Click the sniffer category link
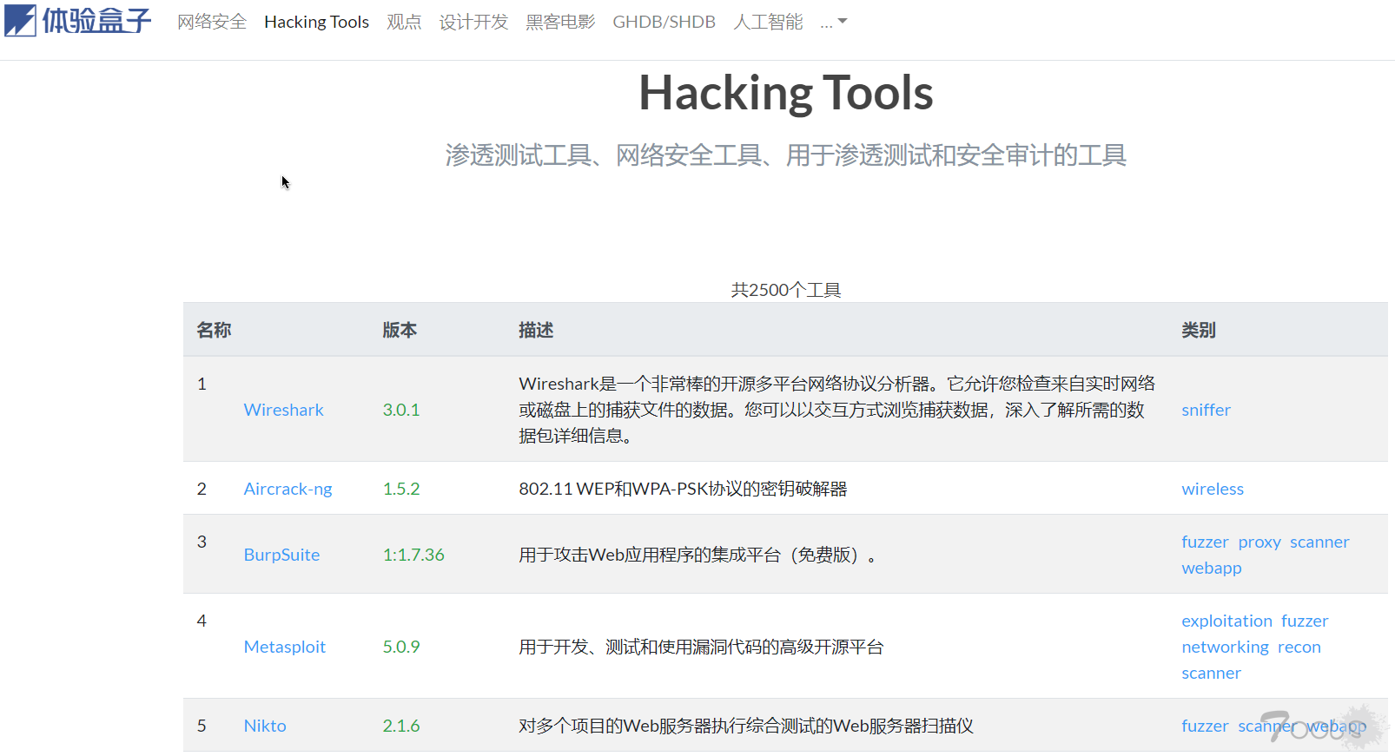1395x756 pixels. click(1206, 410)
